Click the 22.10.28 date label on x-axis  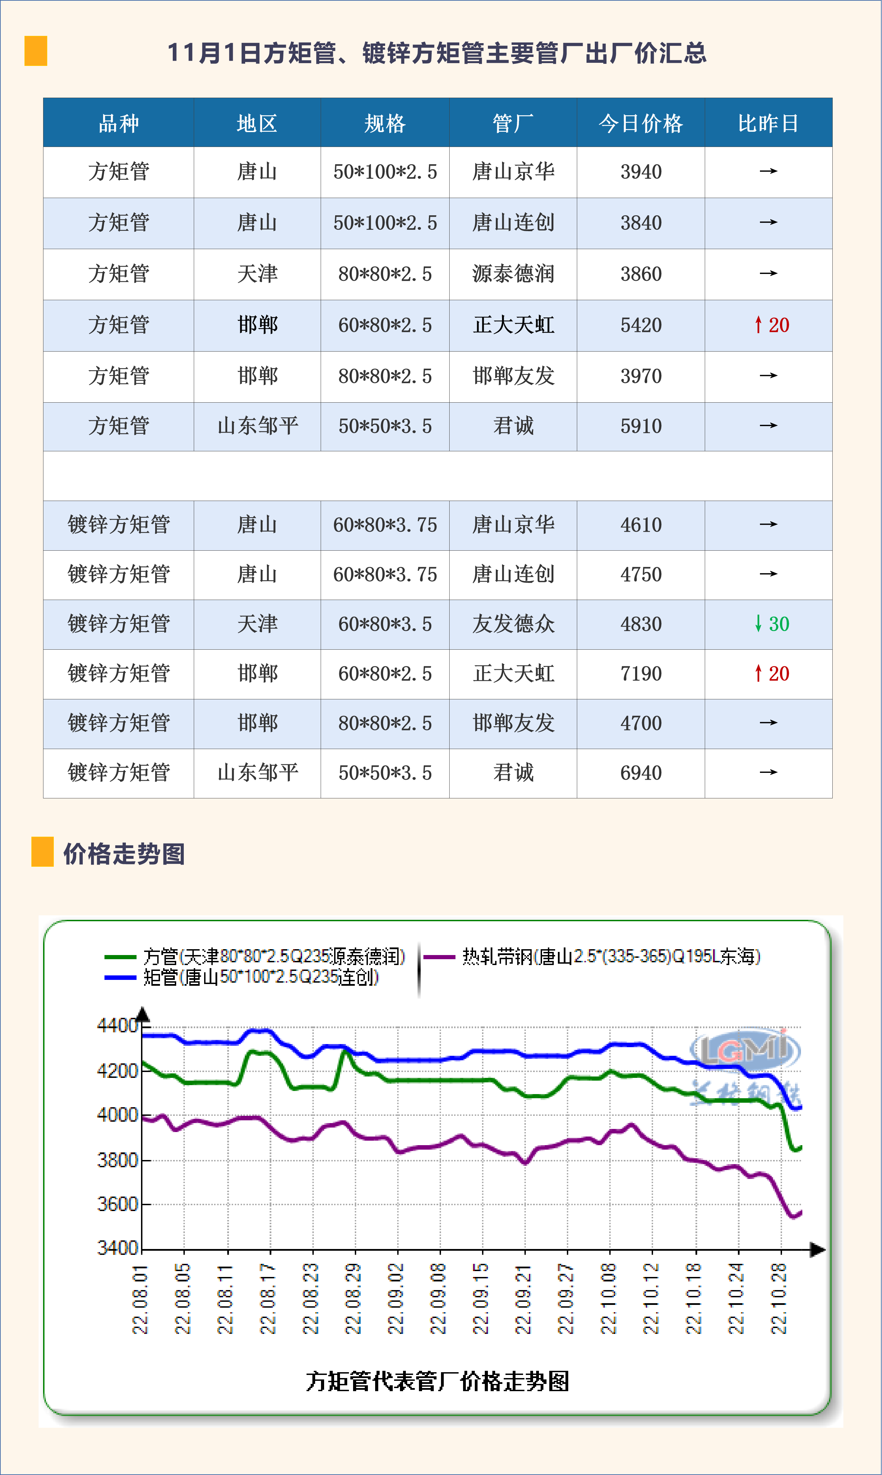[779, 1298]
